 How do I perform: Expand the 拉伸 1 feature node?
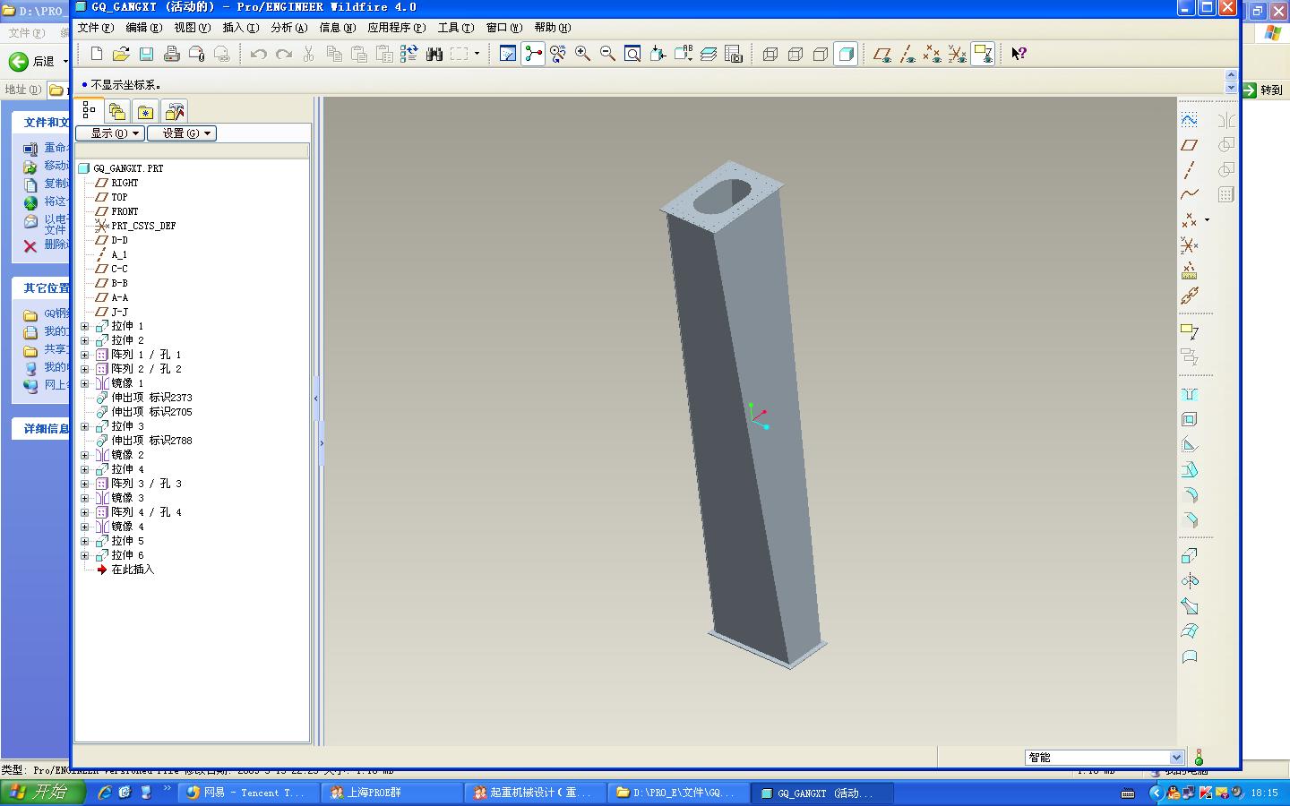pos(85,326)
